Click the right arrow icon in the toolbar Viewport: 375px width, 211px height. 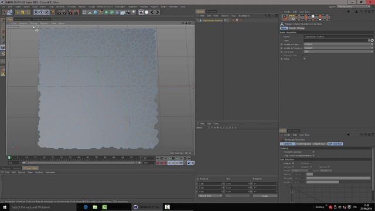(158, 12)
